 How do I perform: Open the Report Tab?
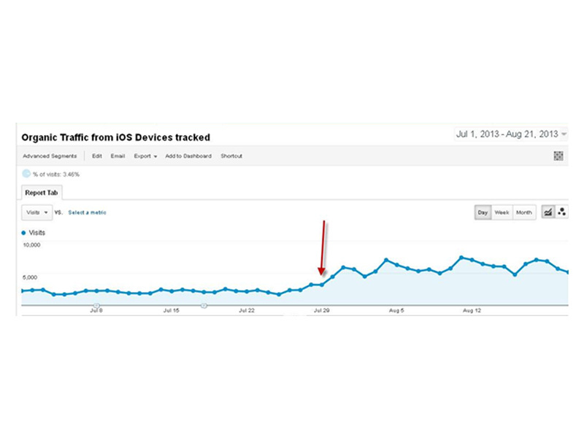click(x=42, y=193)
